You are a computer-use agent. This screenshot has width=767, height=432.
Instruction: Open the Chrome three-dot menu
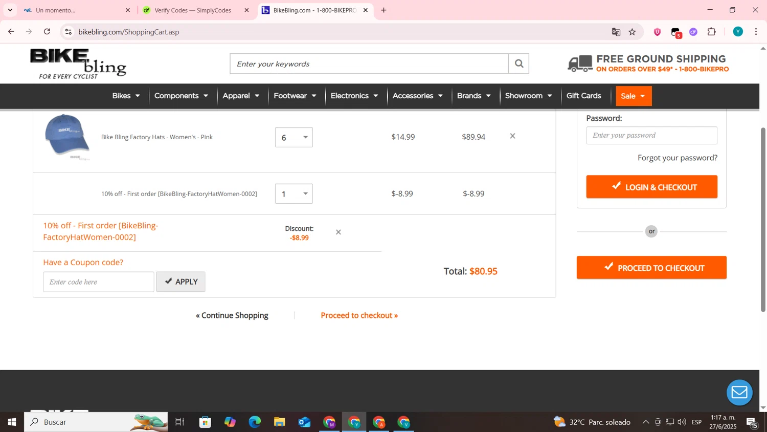tap(756, 32)
